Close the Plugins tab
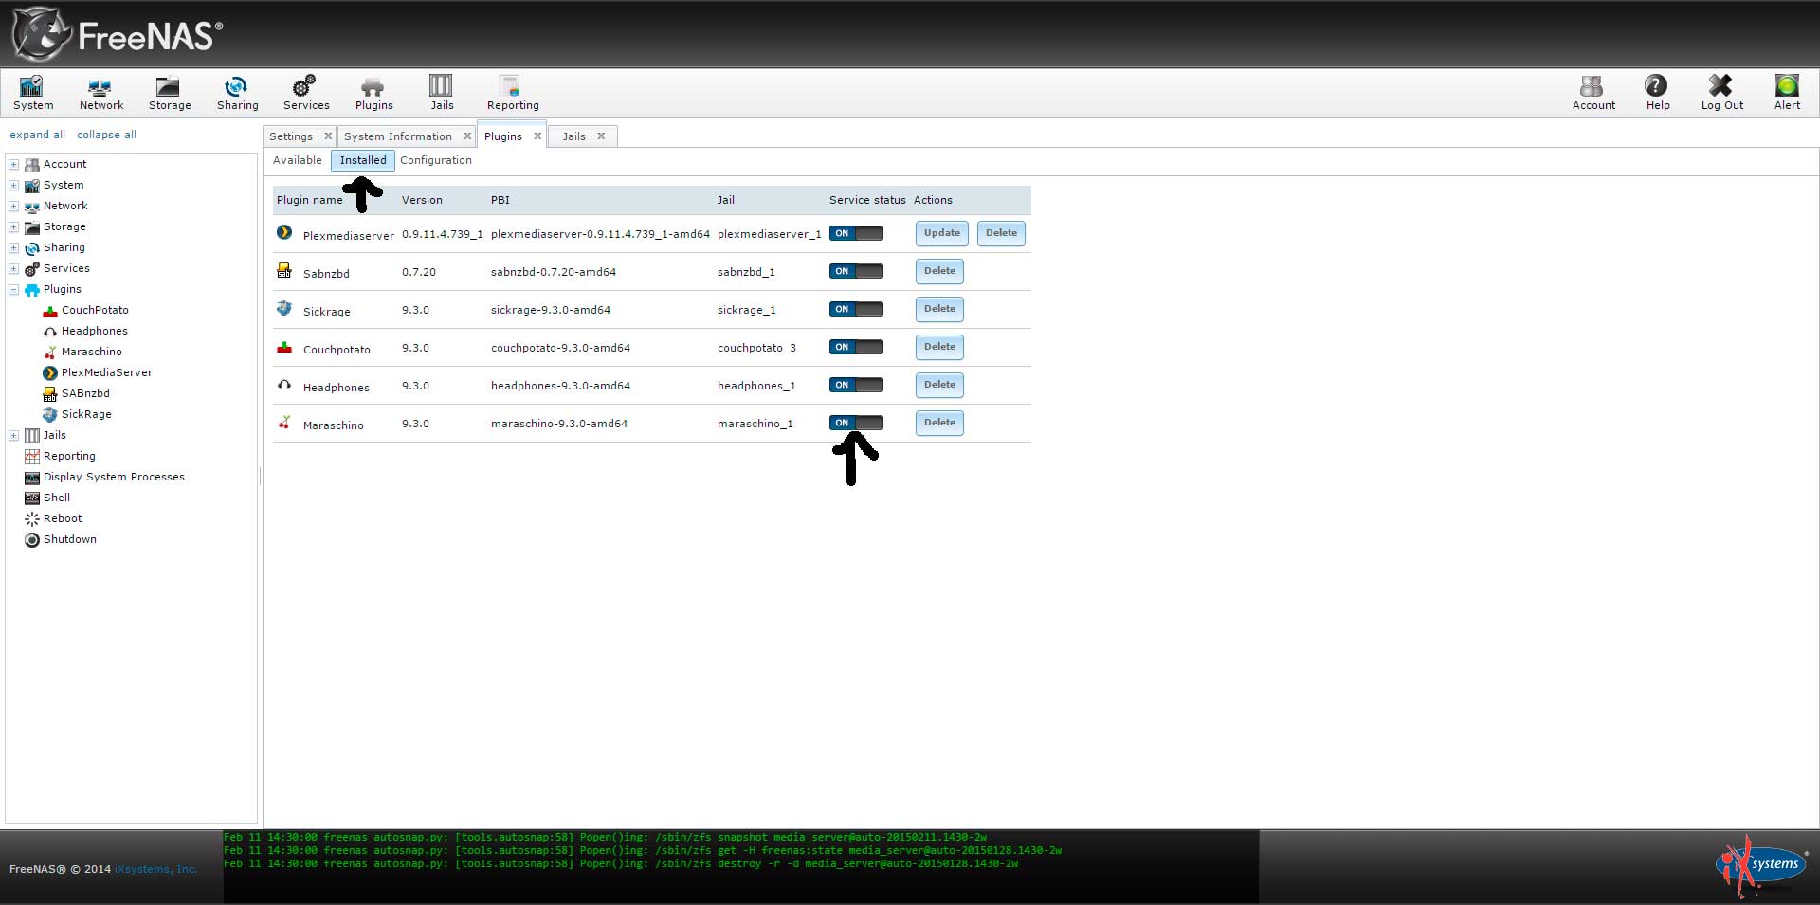This screenshot has width=1820, height=905. [537, 136]
